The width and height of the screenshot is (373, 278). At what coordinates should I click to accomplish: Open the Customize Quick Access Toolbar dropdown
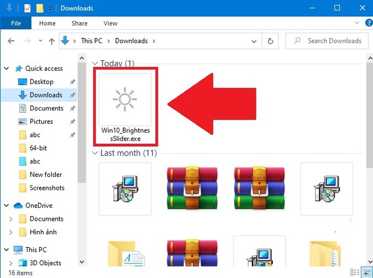point(50,9)
